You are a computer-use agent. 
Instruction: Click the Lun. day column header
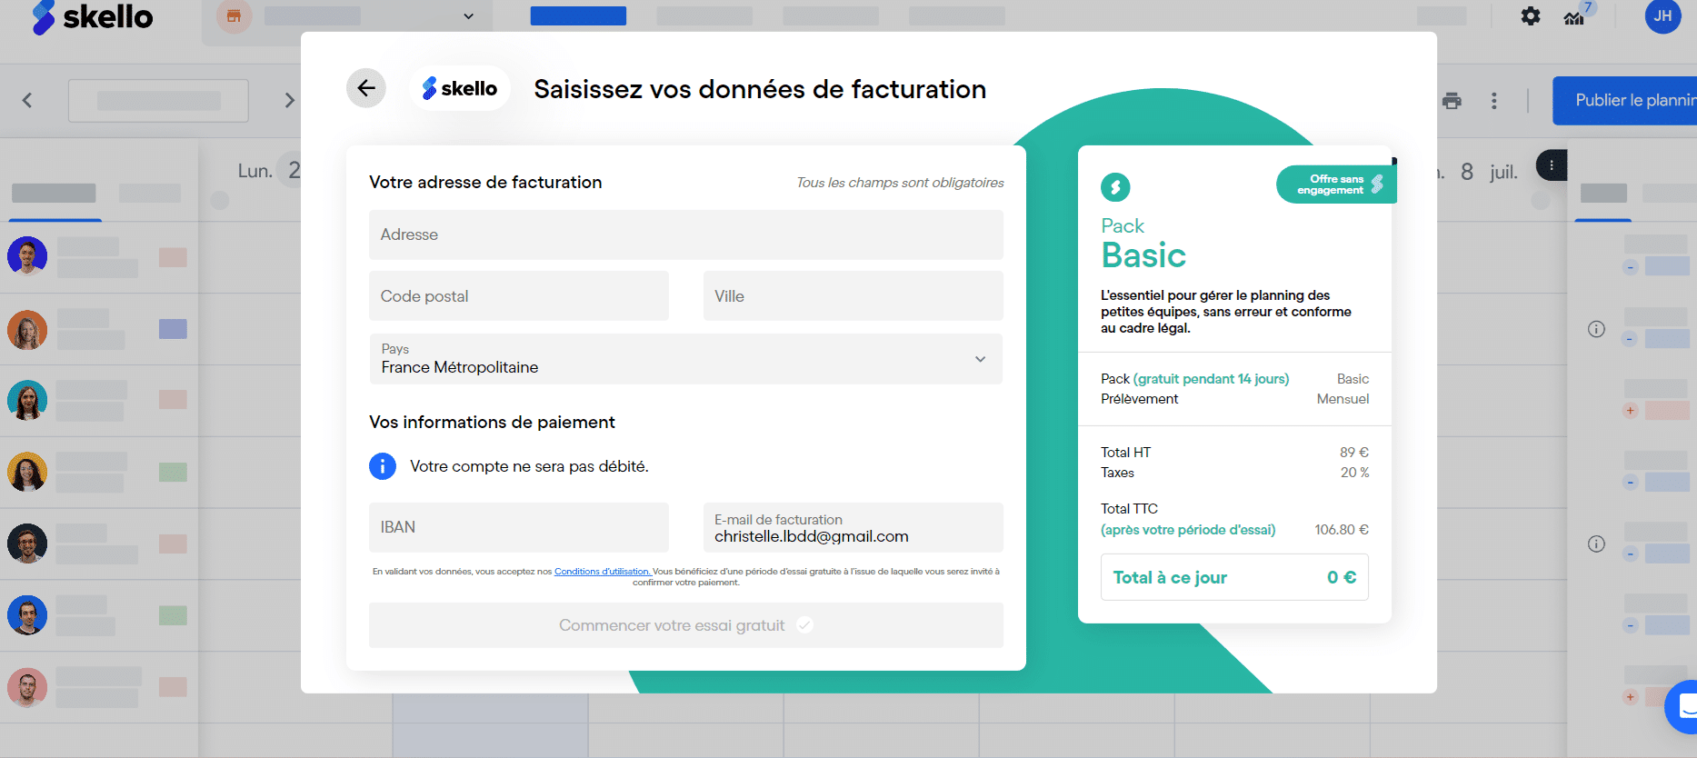tap(255, 171)
